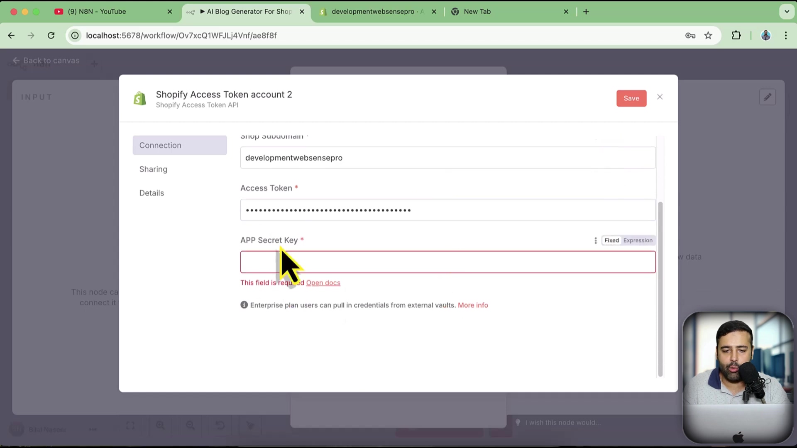Viewport: 797px width, 448px height.
Task: Open the browser extensions puzzle icon
Action: tap(736, 36)
